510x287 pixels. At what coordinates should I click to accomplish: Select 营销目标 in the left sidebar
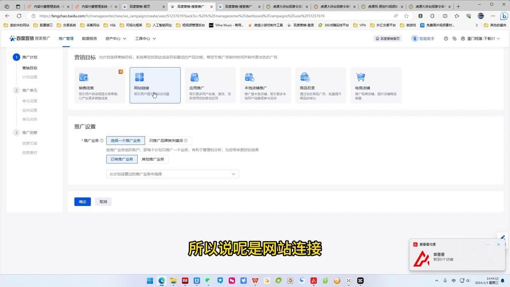30,68
